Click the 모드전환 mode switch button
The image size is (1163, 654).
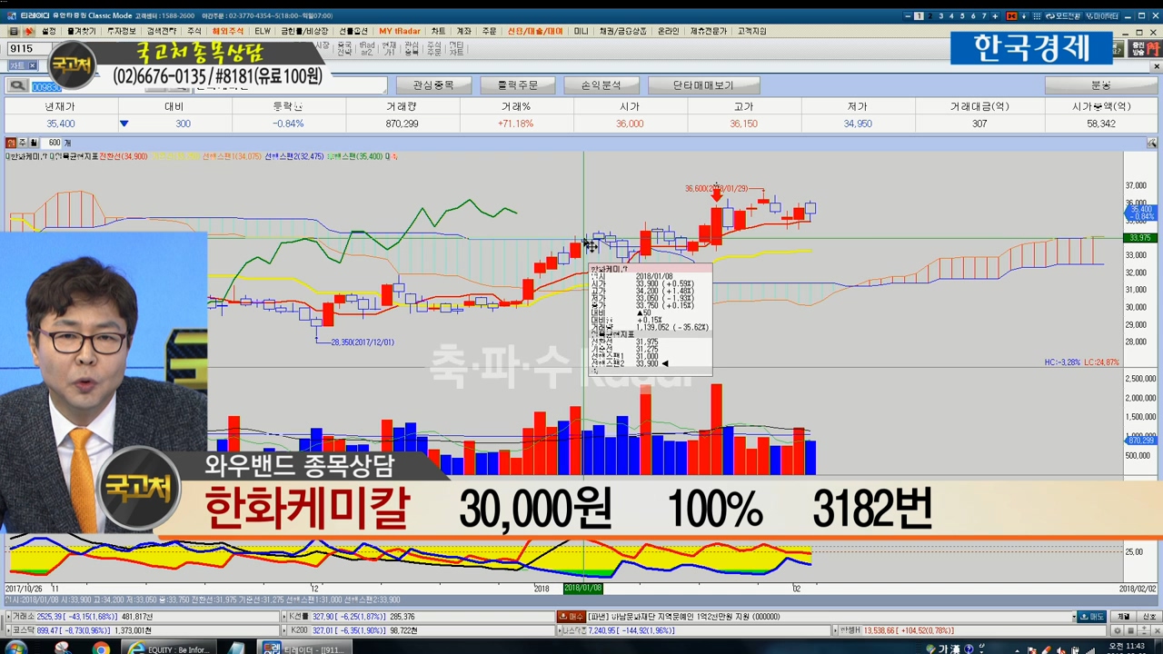(x=1063, y=16)
